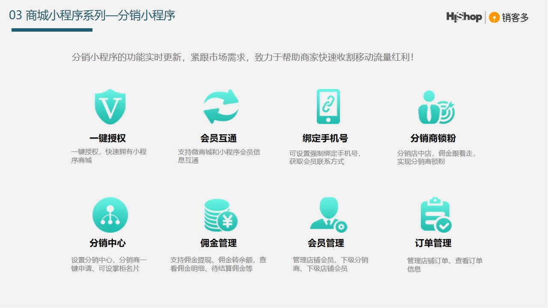Select the 会员互通 heading

point(218,138)
